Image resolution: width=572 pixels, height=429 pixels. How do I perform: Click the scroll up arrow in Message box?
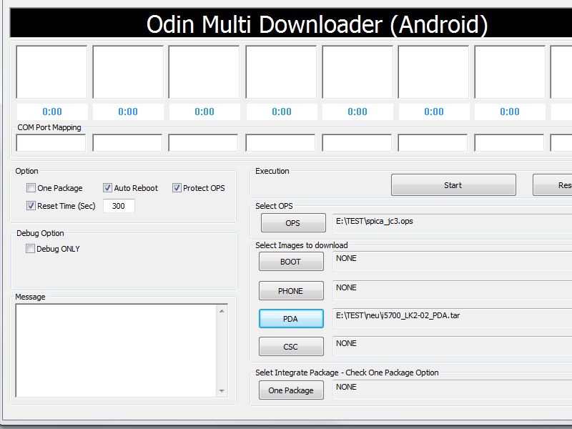pyautogui.click(x=222, y=311)
